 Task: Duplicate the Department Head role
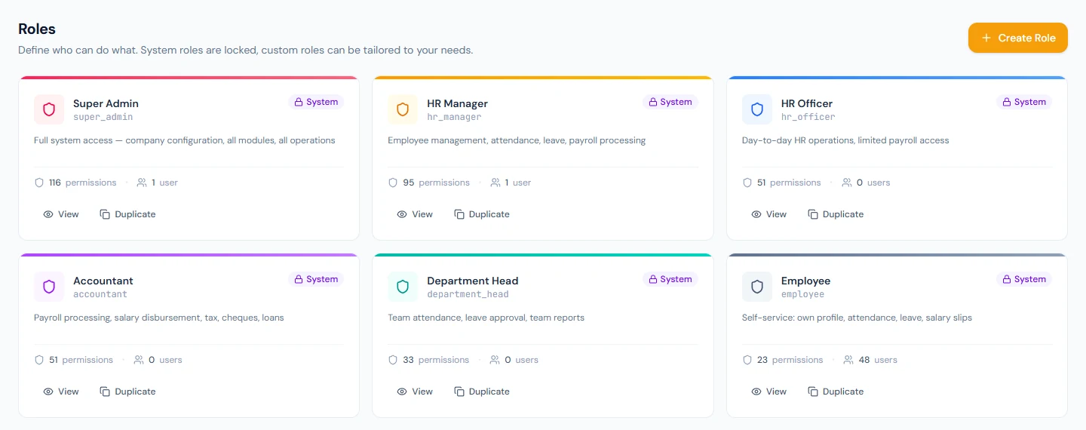(x=482, y=392)
